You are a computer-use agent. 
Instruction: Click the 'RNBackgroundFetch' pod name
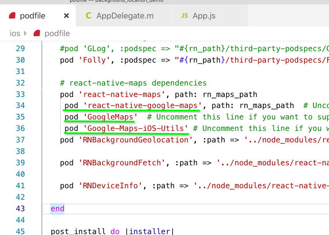122,163
